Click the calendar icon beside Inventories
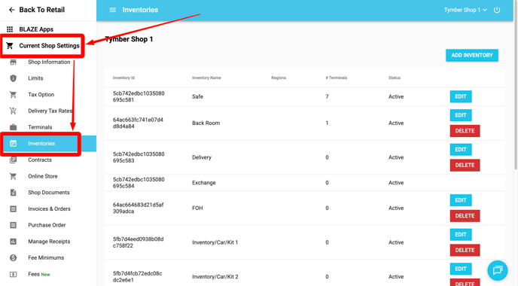Viewport: 518px width, 286px height. [14, 143]
